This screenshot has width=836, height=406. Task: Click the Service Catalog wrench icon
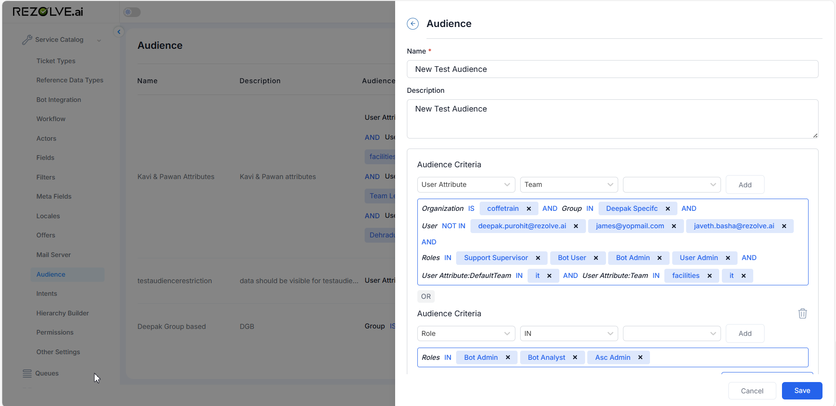(x=27, y=40)
